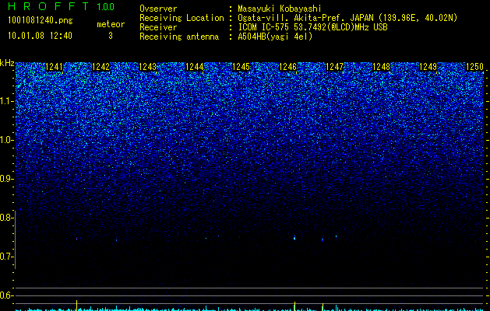
Task: Click the 0.6 frequency axis label
Action: pos(6,295)
